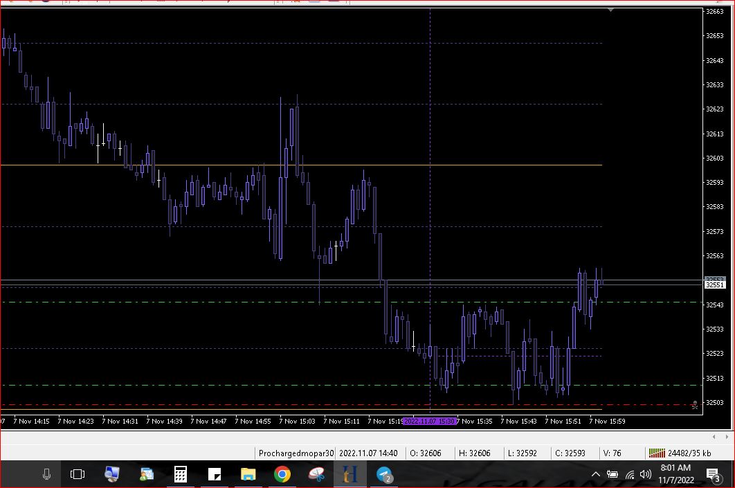The image size is (735, 488).
Task: Open File Explorer from the taskbar
Action: click(248, 474)
